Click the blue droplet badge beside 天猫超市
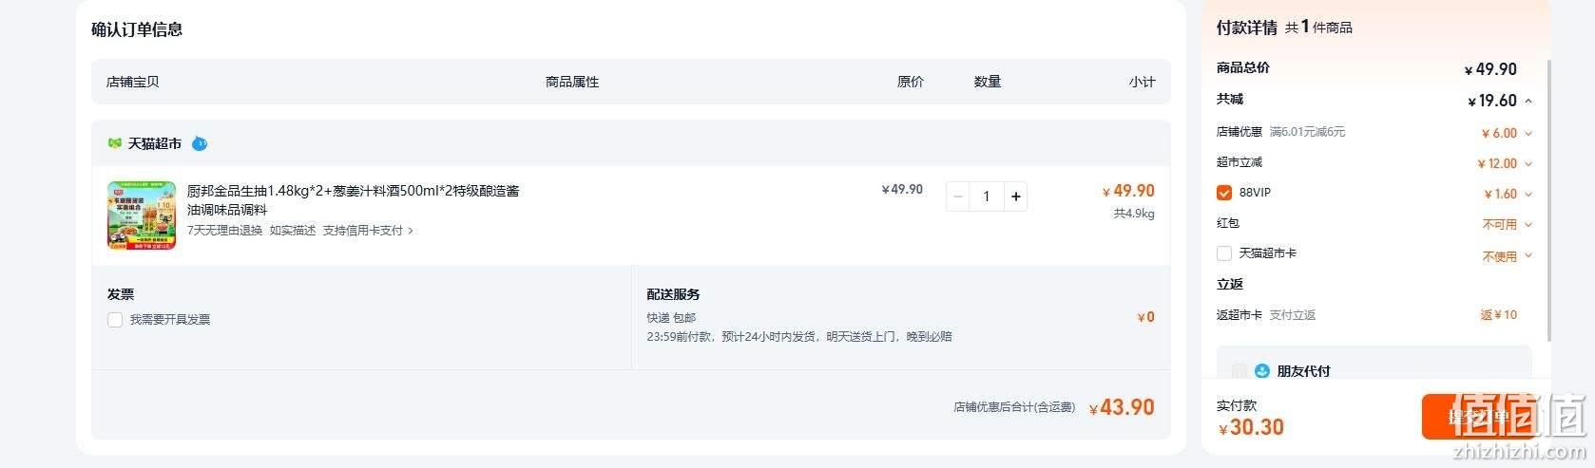Viewport: 1595px width, 468px height. pos(199,143)
